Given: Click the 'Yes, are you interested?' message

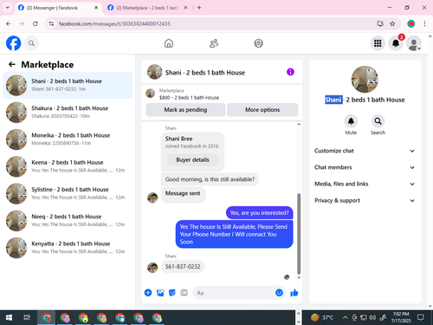Looking at the screenshot, I should [x=259, y=213].
